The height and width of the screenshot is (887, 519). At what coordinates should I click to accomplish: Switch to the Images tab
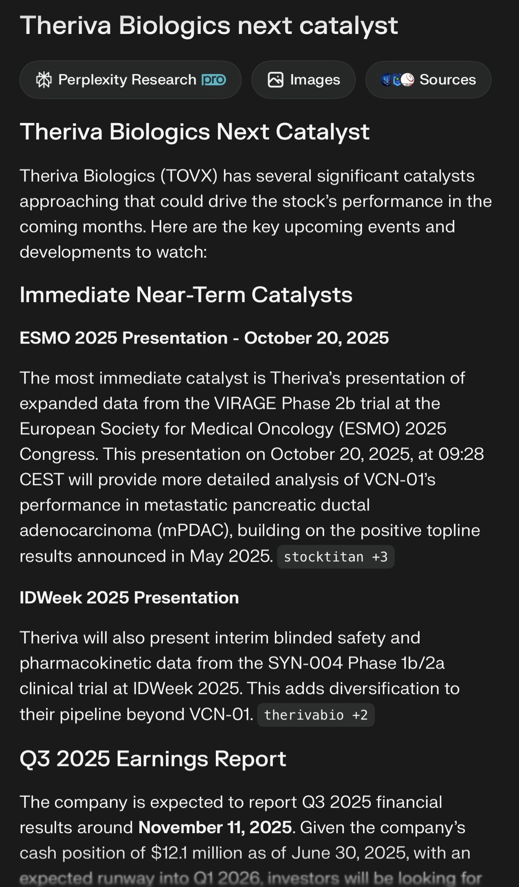click(303, 79)
